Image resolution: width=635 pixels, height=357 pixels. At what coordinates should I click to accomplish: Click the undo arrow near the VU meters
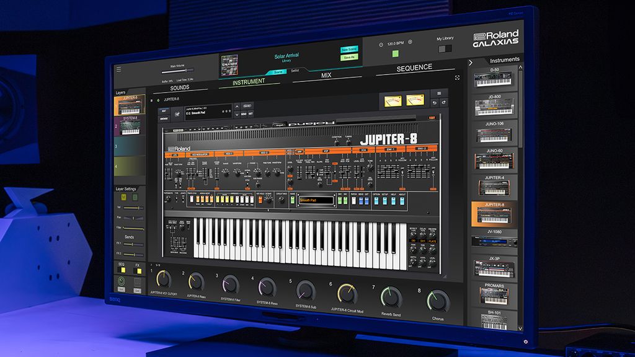click(x=434, y=104)
